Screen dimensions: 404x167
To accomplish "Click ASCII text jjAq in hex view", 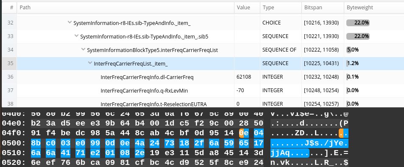I will (280, 153).
